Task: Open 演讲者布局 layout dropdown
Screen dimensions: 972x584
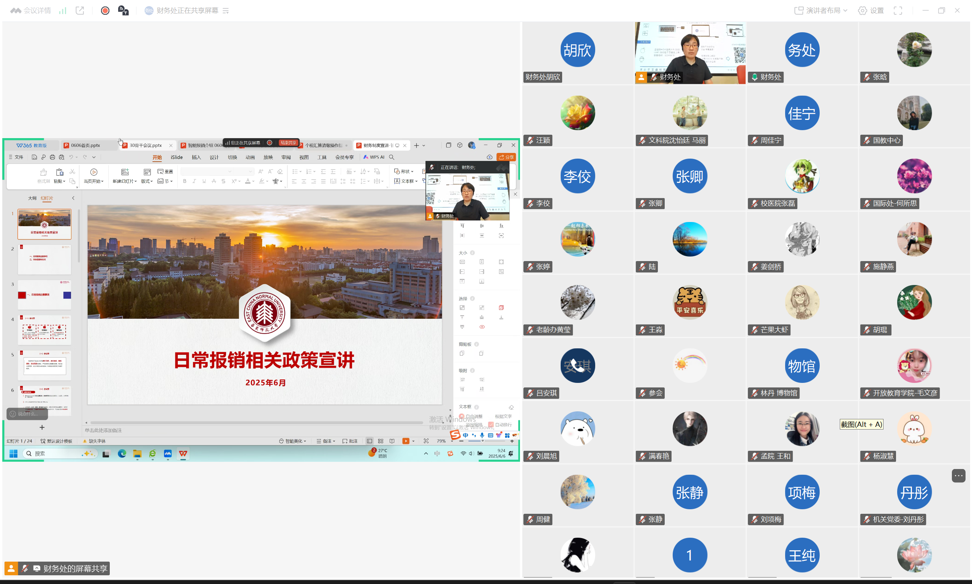Action: pos(821,11)
